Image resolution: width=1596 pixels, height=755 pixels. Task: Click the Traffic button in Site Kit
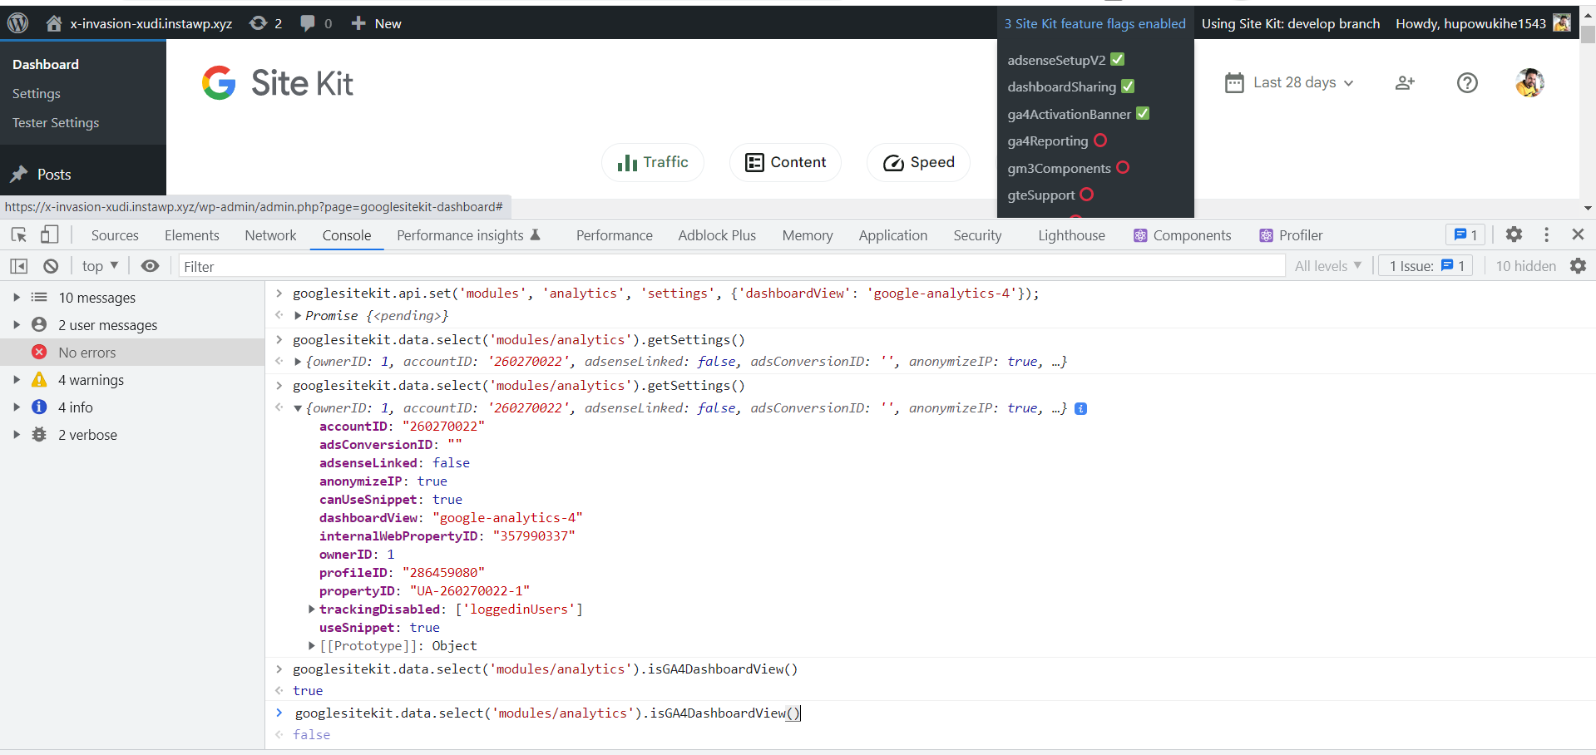point(652,162)
